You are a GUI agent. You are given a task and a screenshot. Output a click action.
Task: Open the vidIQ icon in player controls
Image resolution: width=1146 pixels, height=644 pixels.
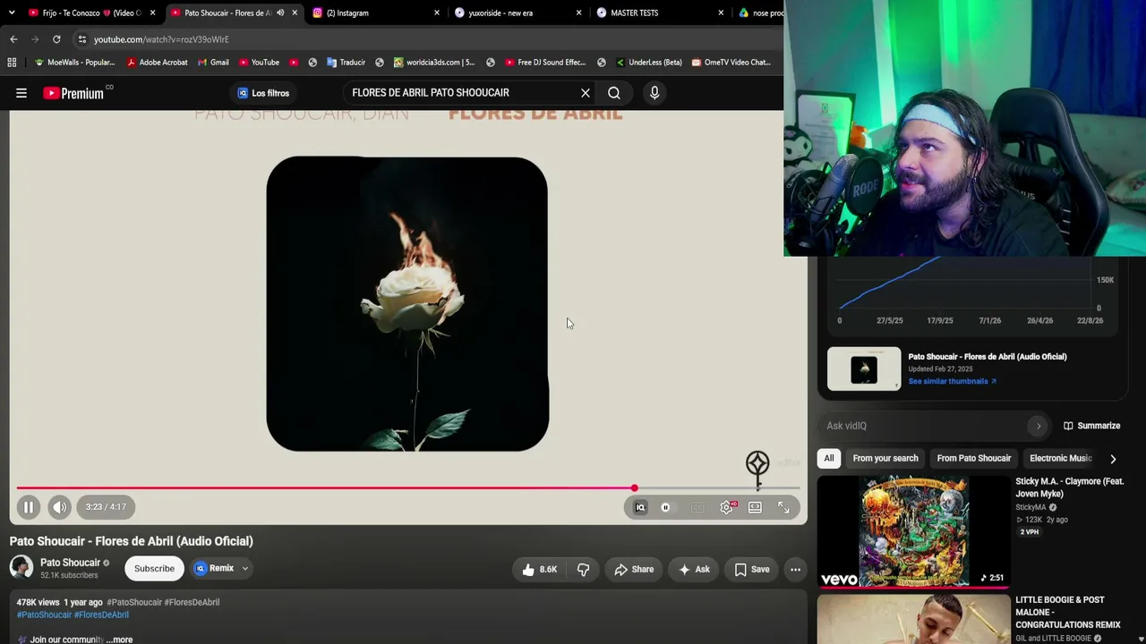tap(640, 507)
